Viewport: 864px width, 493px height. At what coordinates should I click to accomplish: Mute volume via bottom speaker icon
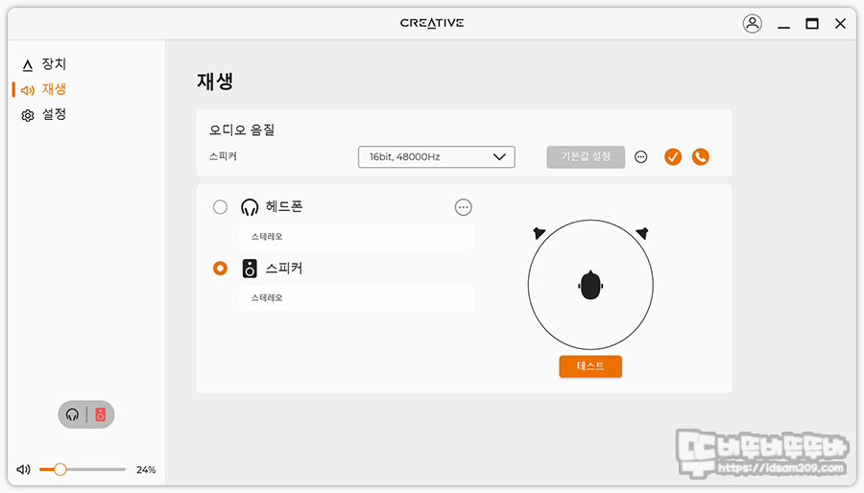23,469
